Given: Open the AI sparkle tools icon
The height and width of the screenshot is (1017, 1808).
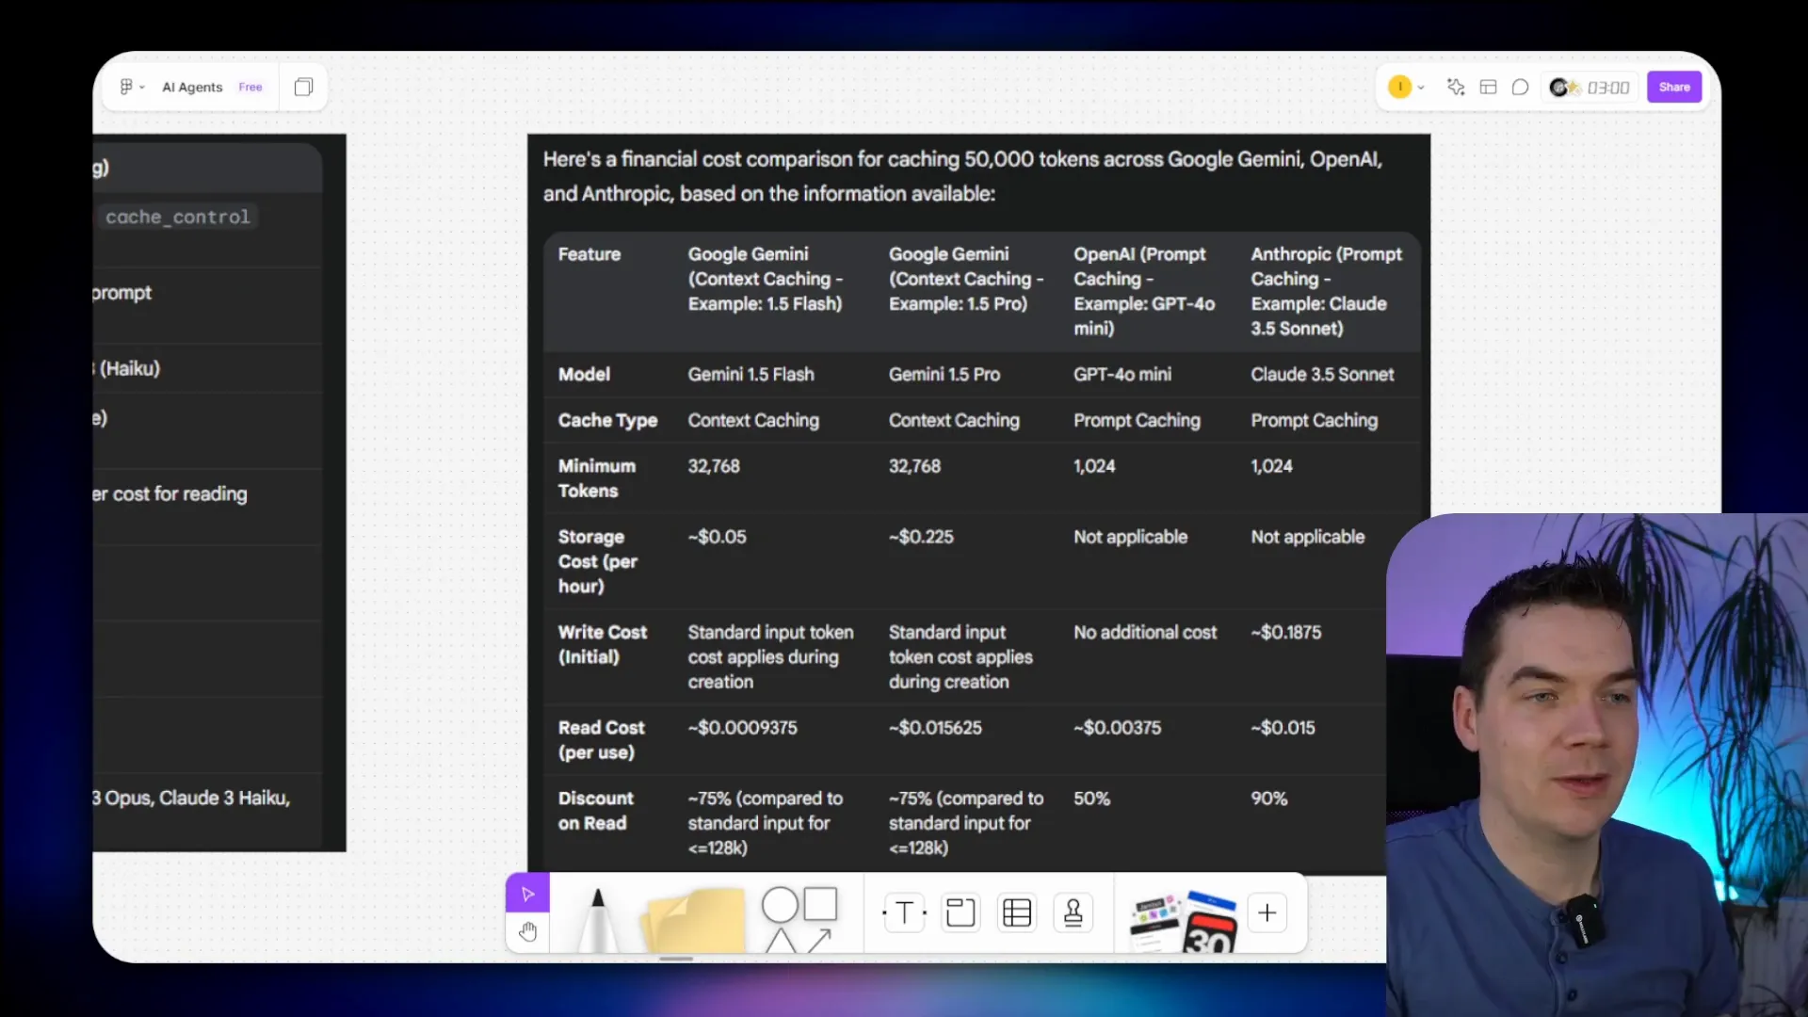Looking at the screenshot, I should point(1456,87).
